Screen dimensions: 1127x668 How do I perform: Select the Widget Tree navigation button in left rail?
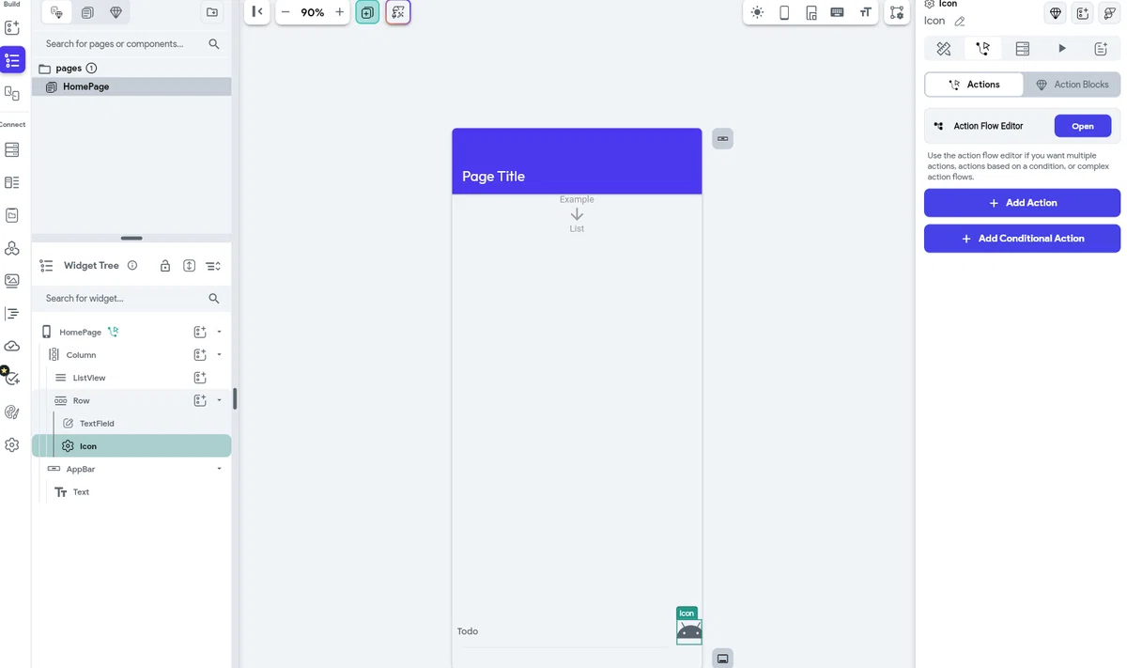tap(12, 60)
